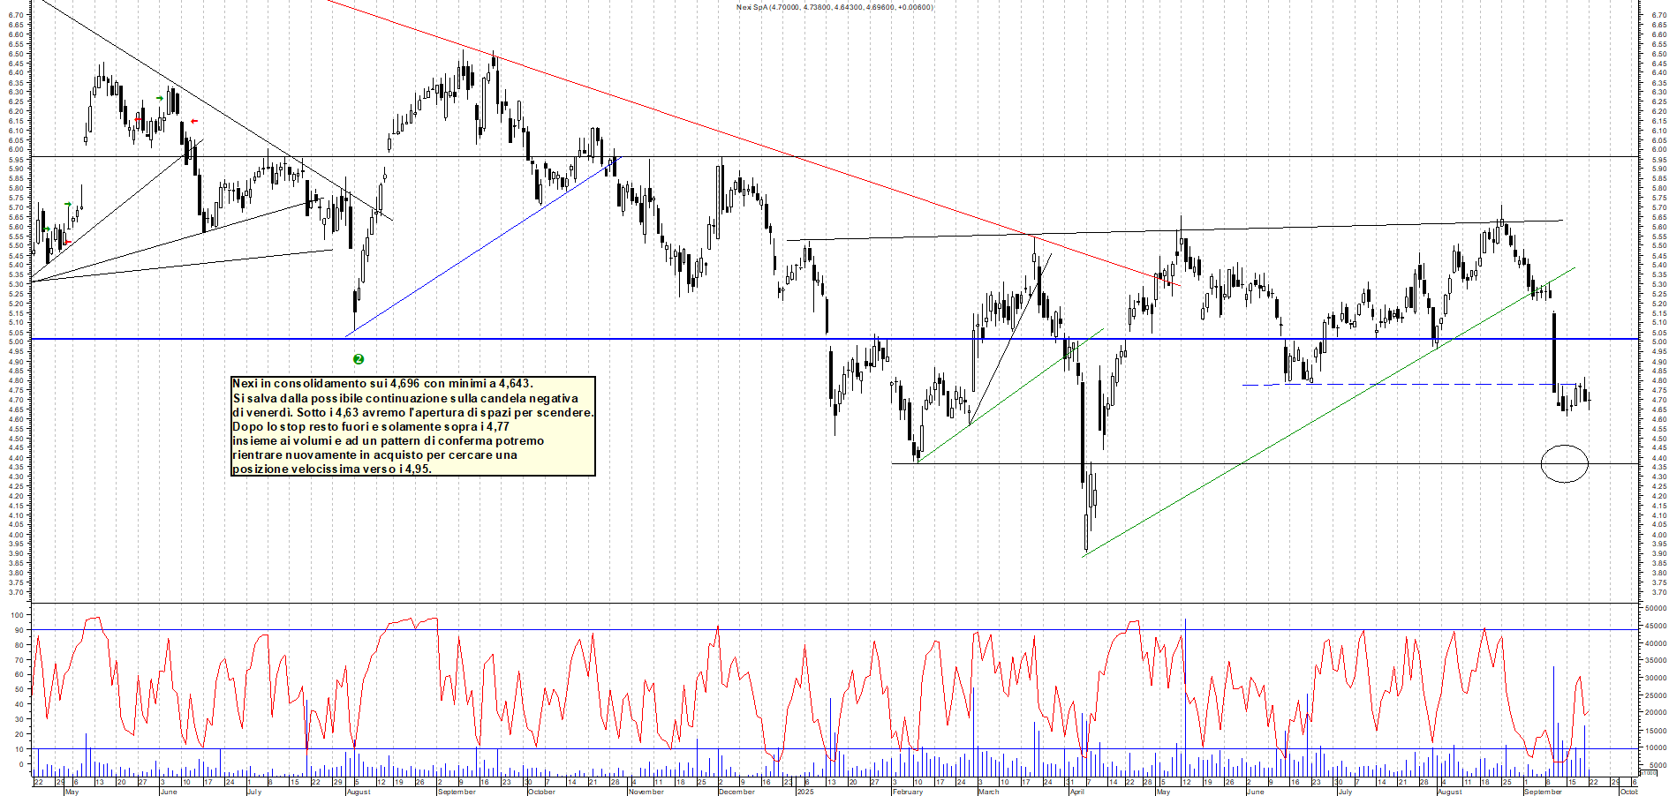Click the 'April' label on the date axis
The image size is (1669, 796).
tap(1077, 792)
